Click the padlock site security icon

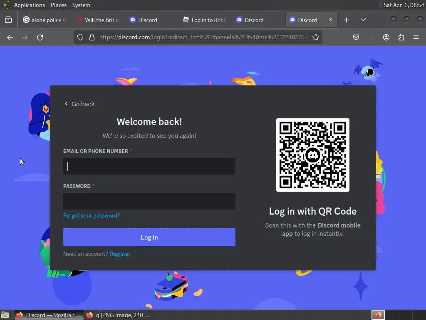click(92, 37)
